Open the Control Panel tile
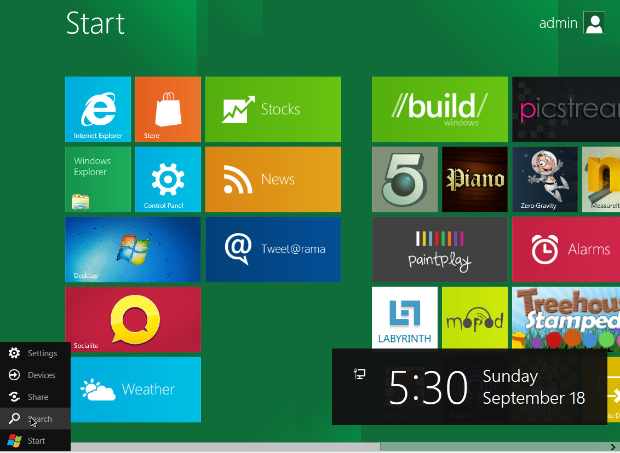The height and width of the screenshot is (453, 620). click(x=168, y=179)
